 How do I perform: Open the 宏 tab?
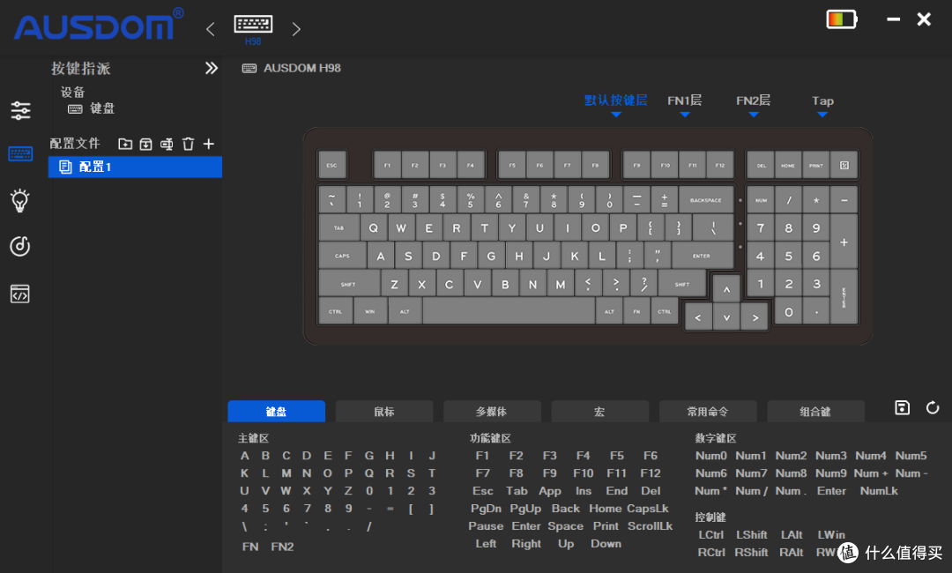600,412
